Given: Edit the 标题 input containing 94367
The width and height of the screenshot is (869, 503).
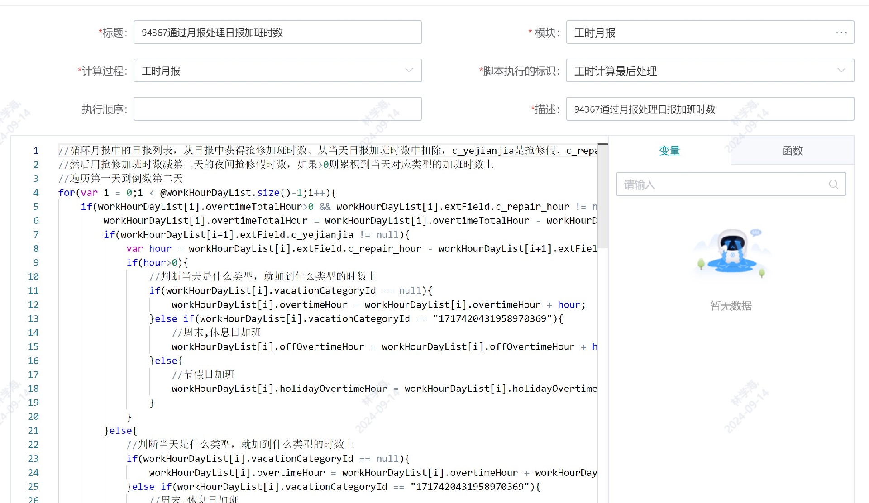Looking at the screenshot, I should point(277,32).
